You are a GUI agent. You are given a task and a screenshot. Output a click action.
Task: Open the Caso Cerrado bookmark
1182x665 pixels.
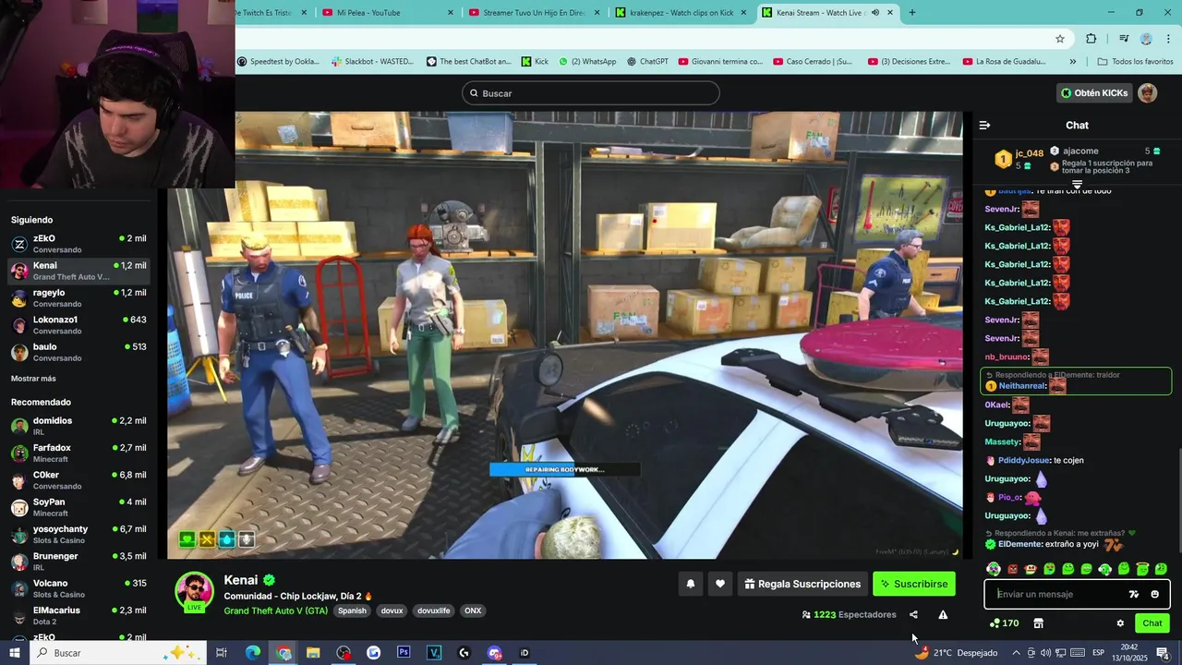click(x=814, y=62)
